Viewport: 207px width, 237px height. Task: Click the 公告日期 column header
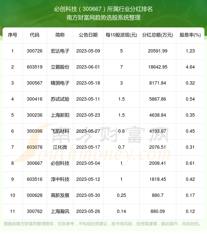[88, 35]
